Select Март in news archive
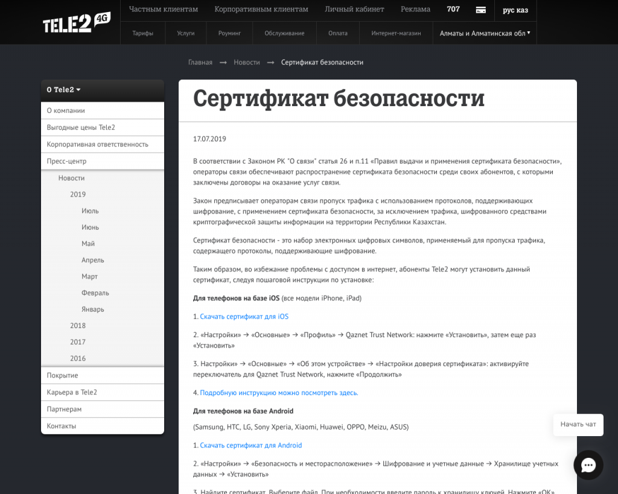 89,276
